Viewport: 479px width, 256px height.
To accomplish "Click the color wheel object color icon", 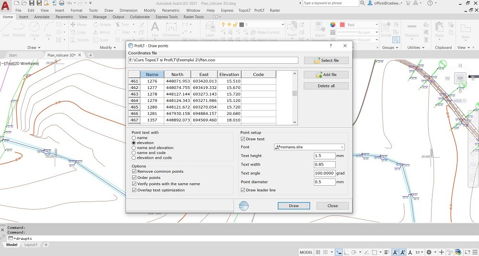I will (333, 25).
